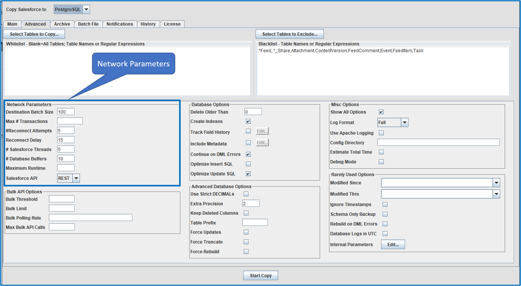The width and height of the screenshot is (521, 286).
Task: Click the Table Prefix field
Action: 255,222
